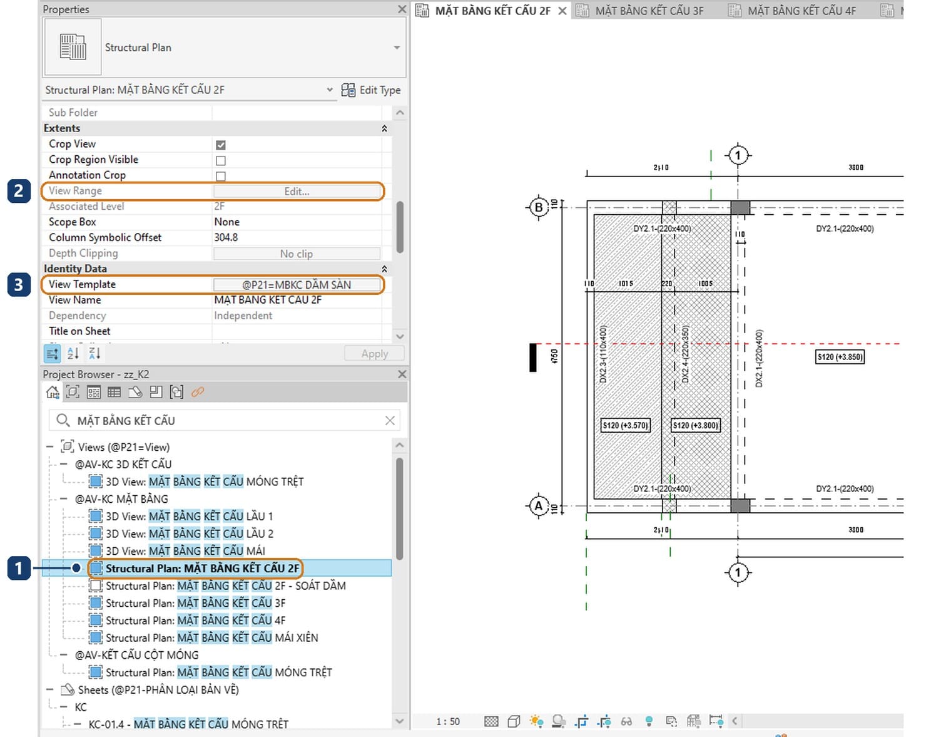Click the Project Browser legends filter icon
The image size is (951, 737).
point(94,392)
